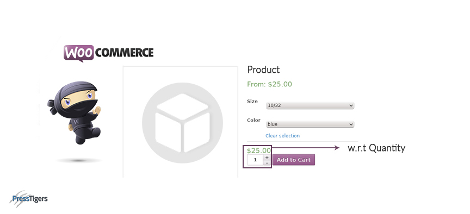
Task: Expand the Color dropdown showing blue
Action: (310, 124)
